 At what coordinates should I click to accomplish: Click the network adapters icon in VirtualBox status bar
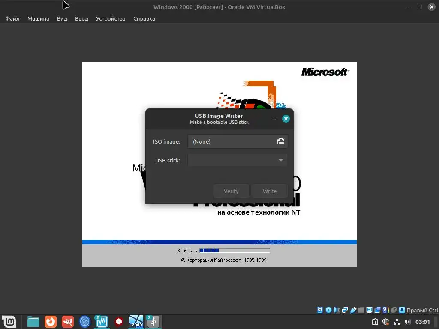(x=345, y=310)
